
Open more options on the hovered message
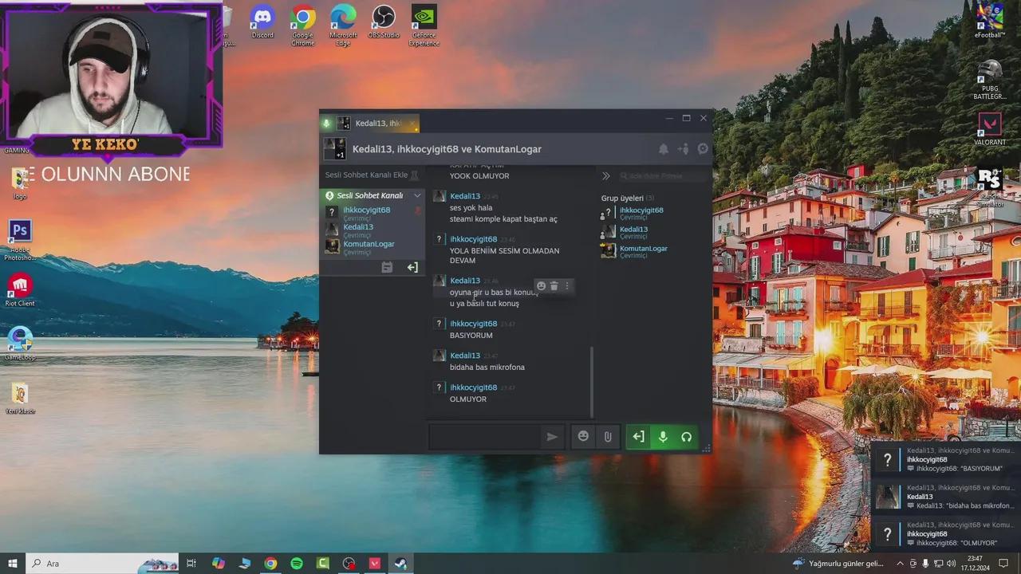click(567, 286)
